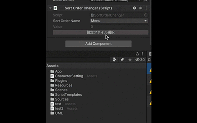Click the Sort Order Changer (Script) header title
The image size is (197, 123).
88,8
